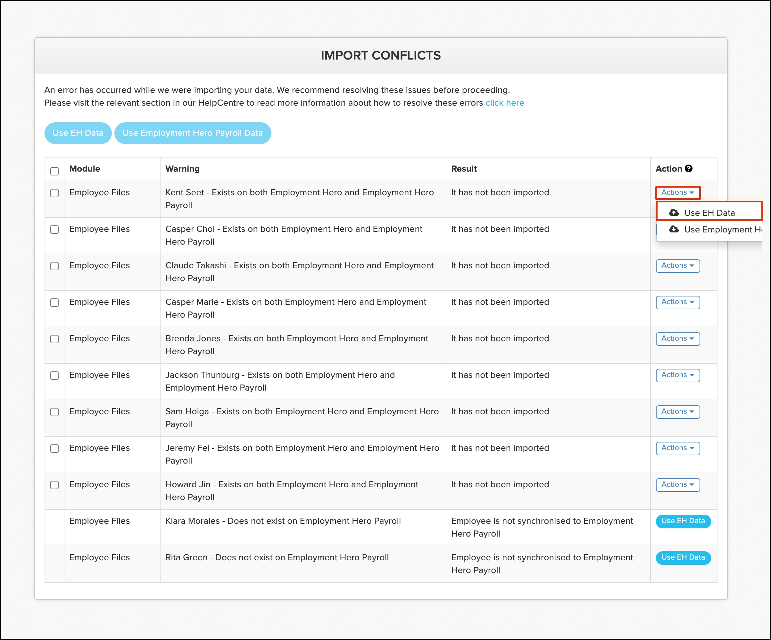
Task: Check the Casper Marie row checkbox
Action: click(x=54, y=303)
